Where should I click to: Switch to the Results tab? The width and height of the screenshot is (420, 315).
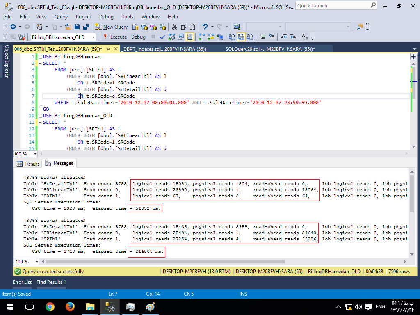(x=29, y=164)
